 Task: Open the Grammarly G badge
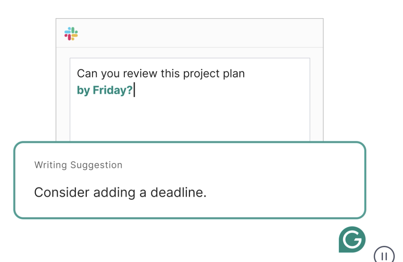[352, 240]
